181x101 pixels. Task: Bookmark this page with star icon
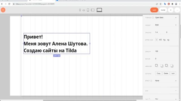[160, 4]
